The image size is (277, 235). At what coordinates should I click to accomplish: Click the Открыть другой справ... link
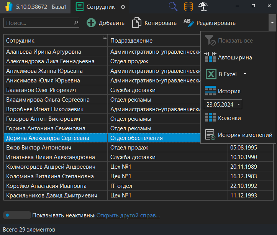[x=128, y=215]
